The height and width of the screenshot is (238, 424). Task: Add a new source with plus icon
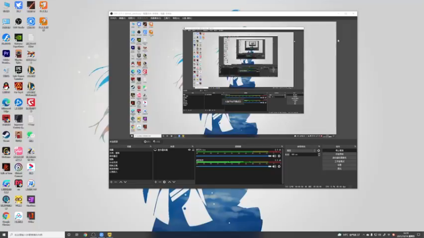155,182
